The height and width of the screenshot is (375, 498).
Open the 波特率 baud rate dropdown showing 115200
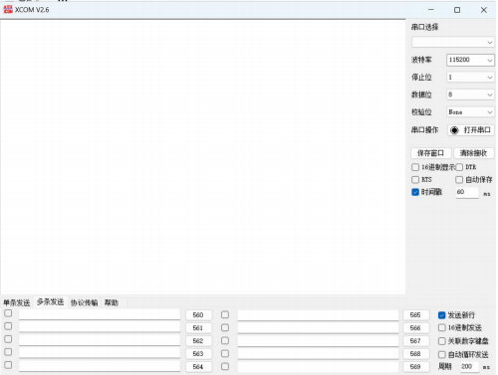470,60
